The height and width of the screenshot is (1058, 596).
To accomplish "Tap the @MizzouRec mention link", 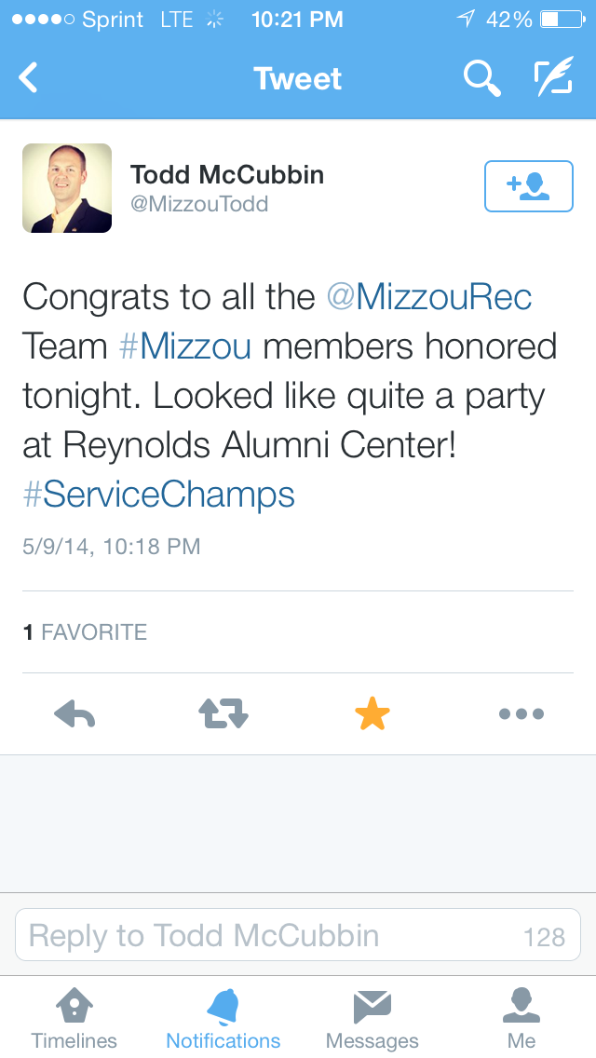I will (429, 297).
